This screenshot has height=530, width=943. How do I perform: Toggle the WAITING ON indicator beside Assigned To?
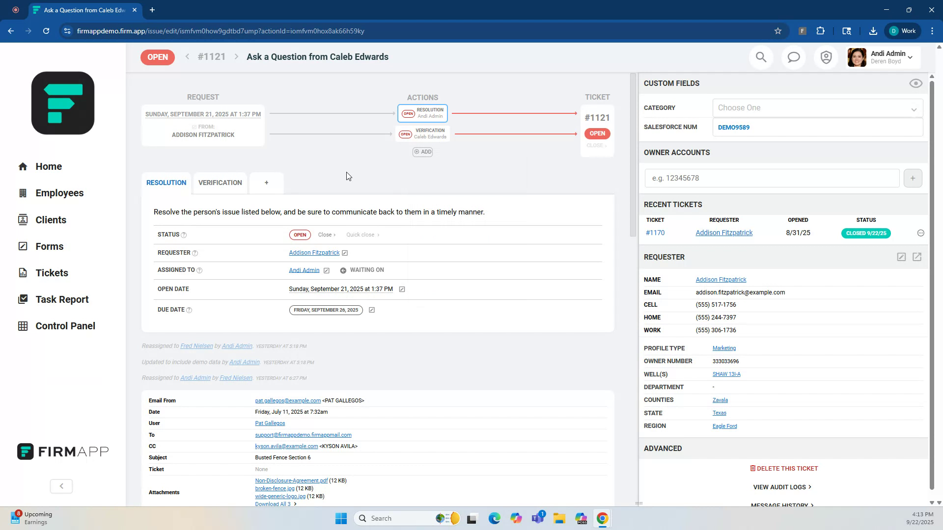[342, 269]
